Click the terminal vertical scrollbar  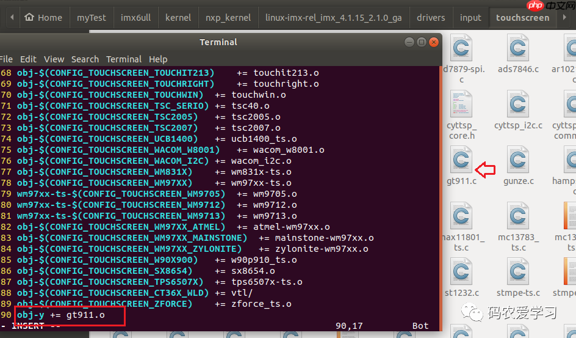pos(441,199)
